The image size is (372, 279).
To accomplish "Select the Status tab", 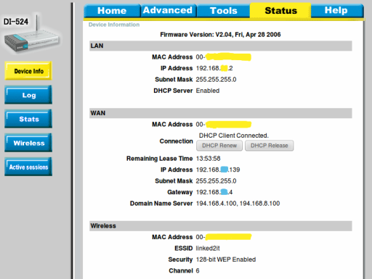I will point(280,11).
